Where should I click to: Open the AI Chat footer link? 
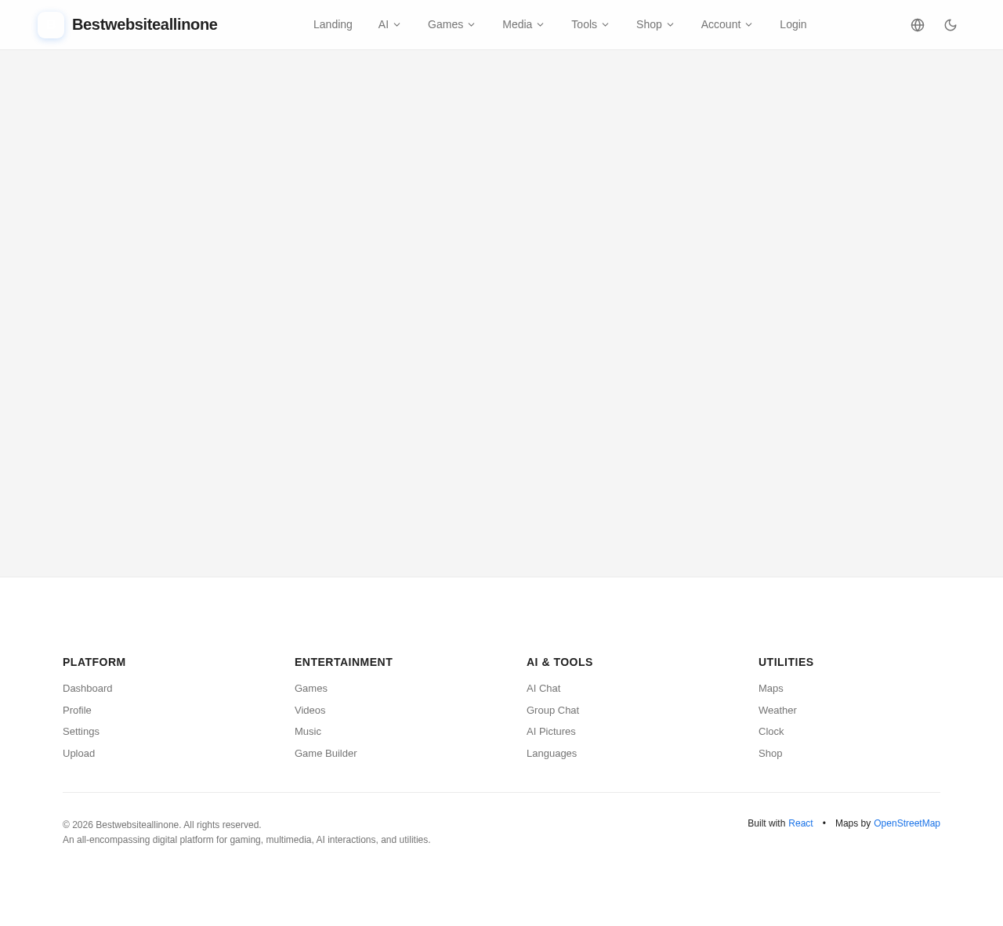point(544,689)
